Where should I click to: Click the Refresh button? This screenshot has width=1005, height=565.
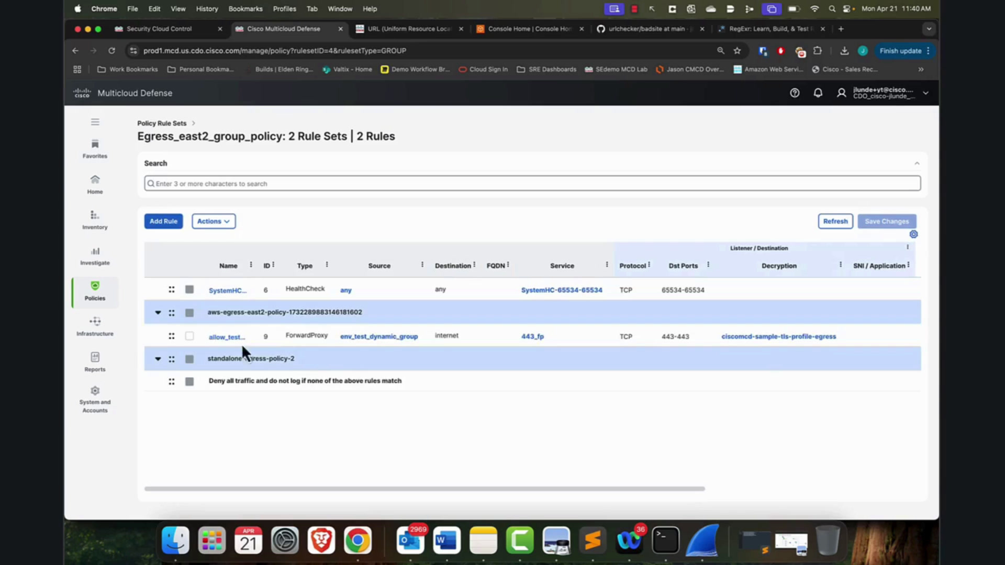pos(835,221)
